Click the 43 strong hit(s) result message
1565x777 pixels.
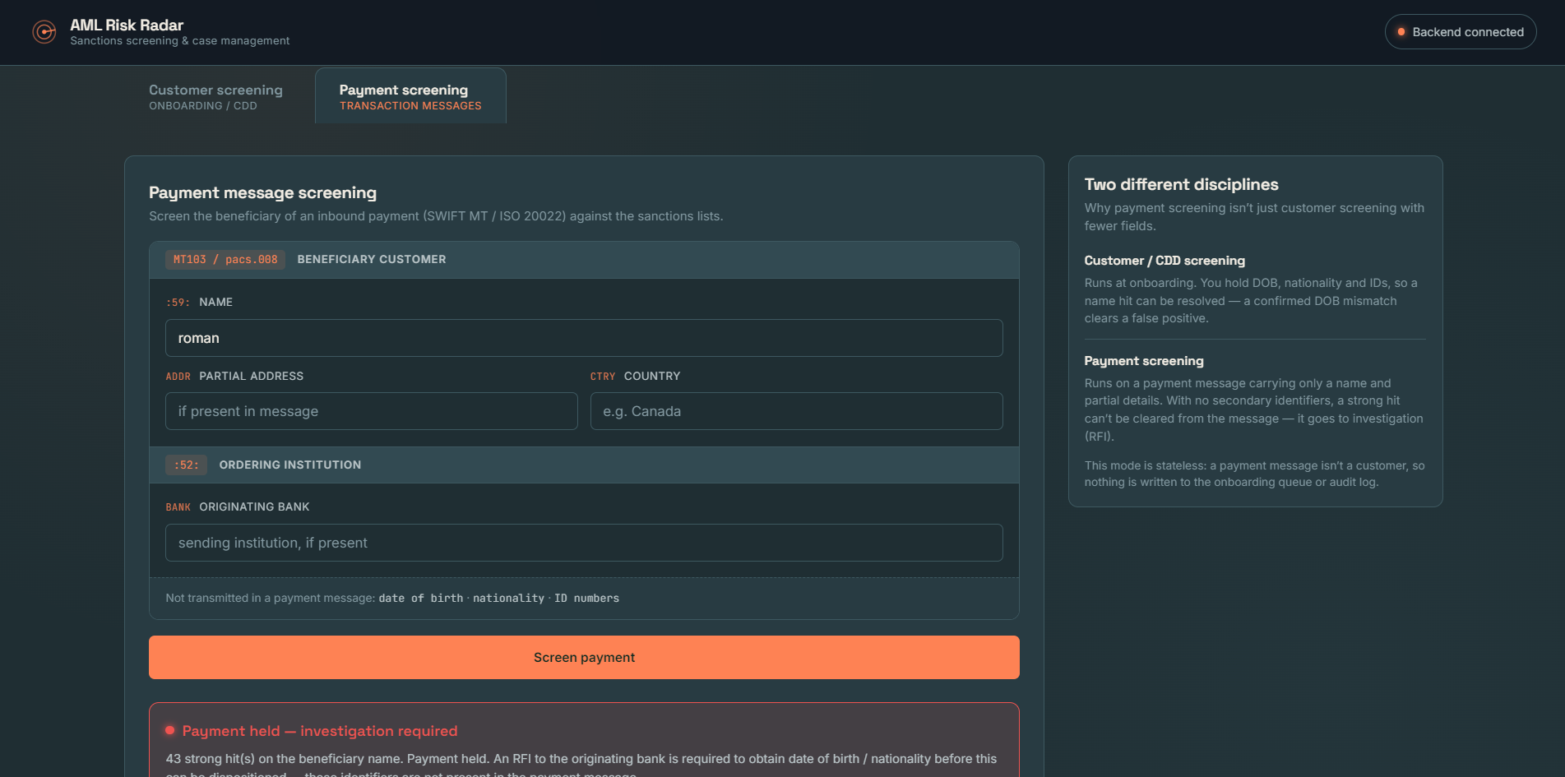(581, 765)
